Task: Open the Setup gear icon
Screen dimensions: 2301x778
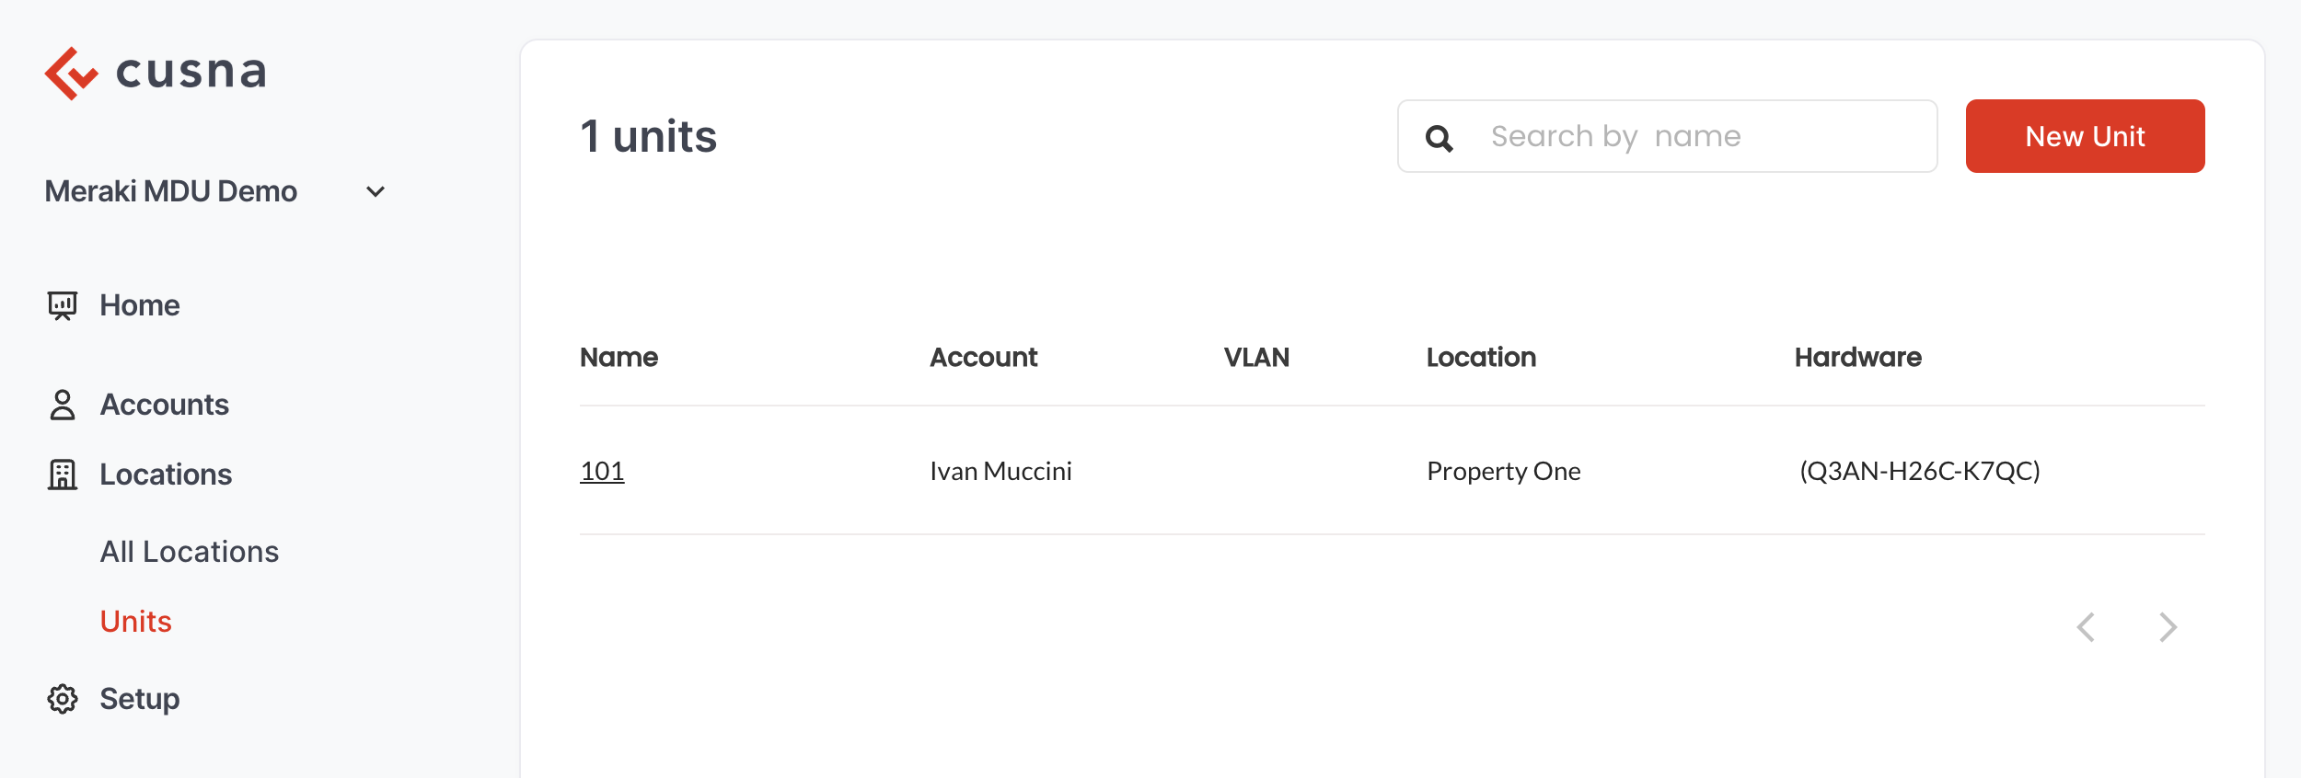Action: [63, 699]
